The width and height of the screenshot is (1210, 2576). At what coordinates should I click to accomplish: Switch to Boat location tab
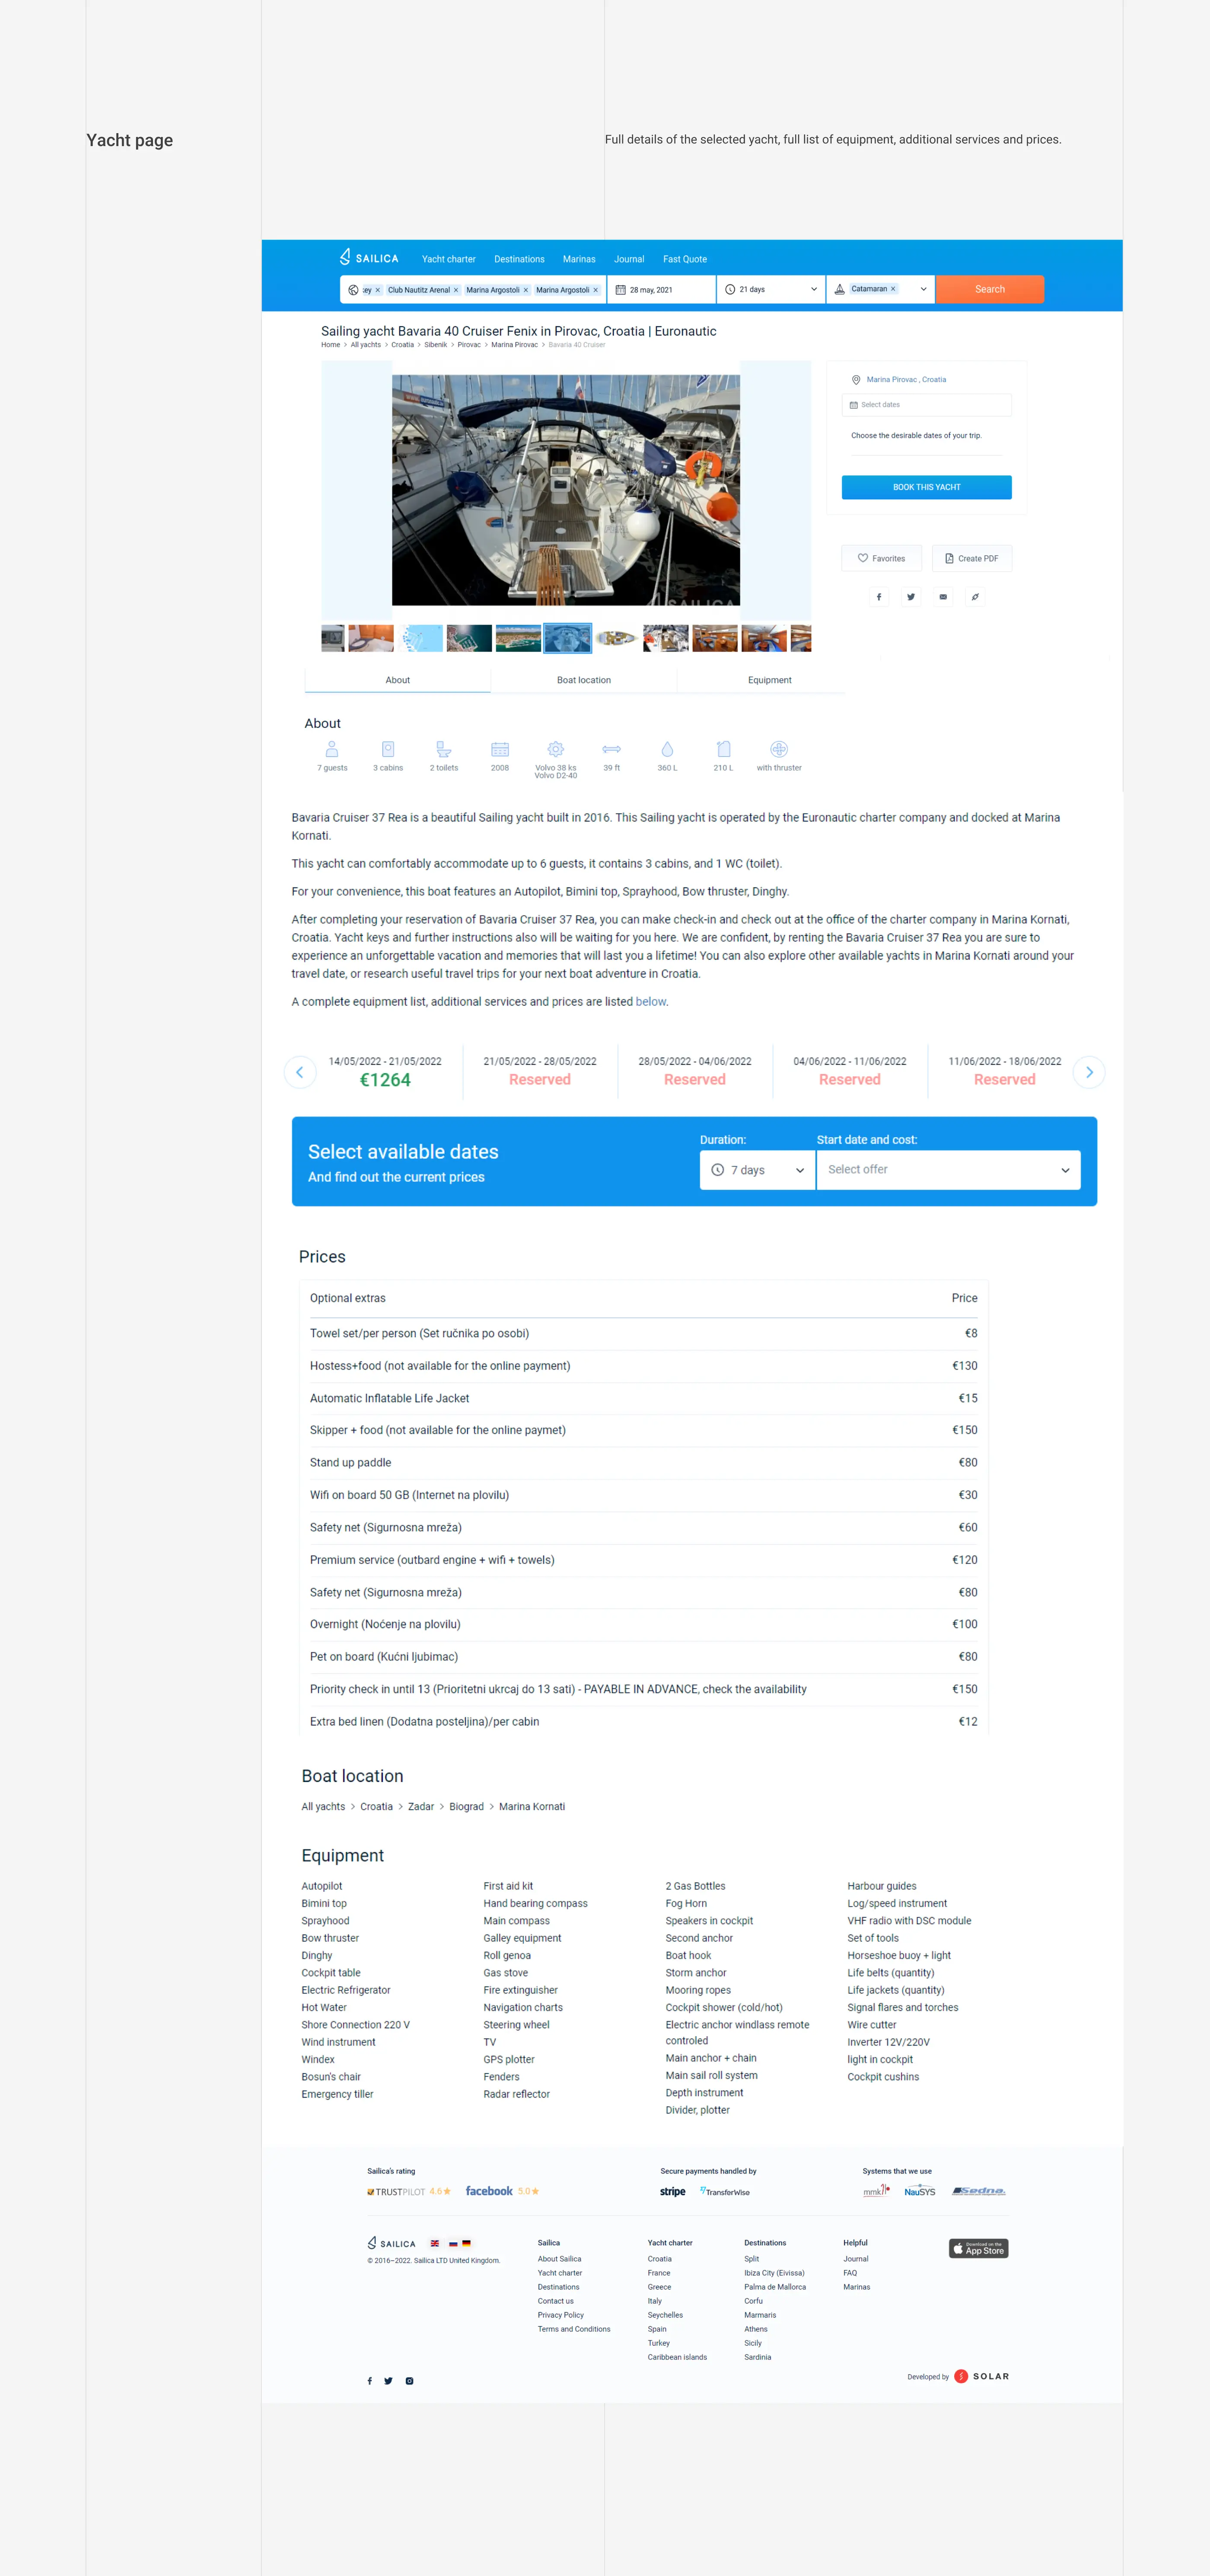coord(583,680)
